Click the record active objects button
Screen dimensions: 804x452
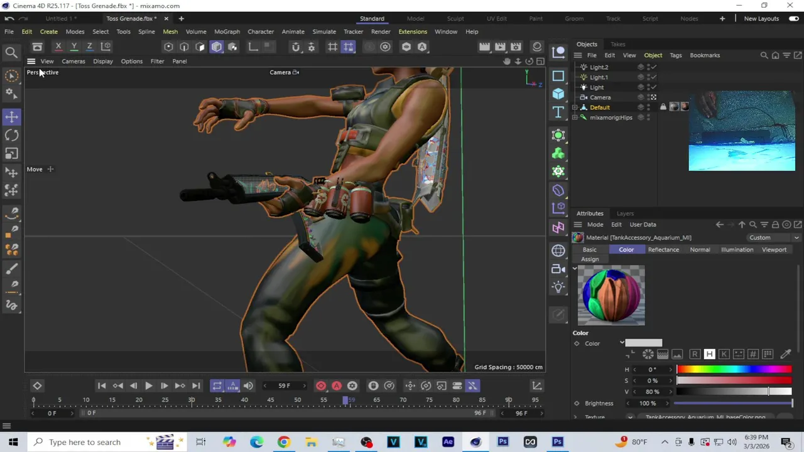321,385
